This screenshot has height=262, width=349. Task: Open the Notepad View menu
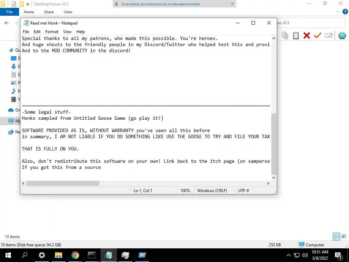pos(67,32)
